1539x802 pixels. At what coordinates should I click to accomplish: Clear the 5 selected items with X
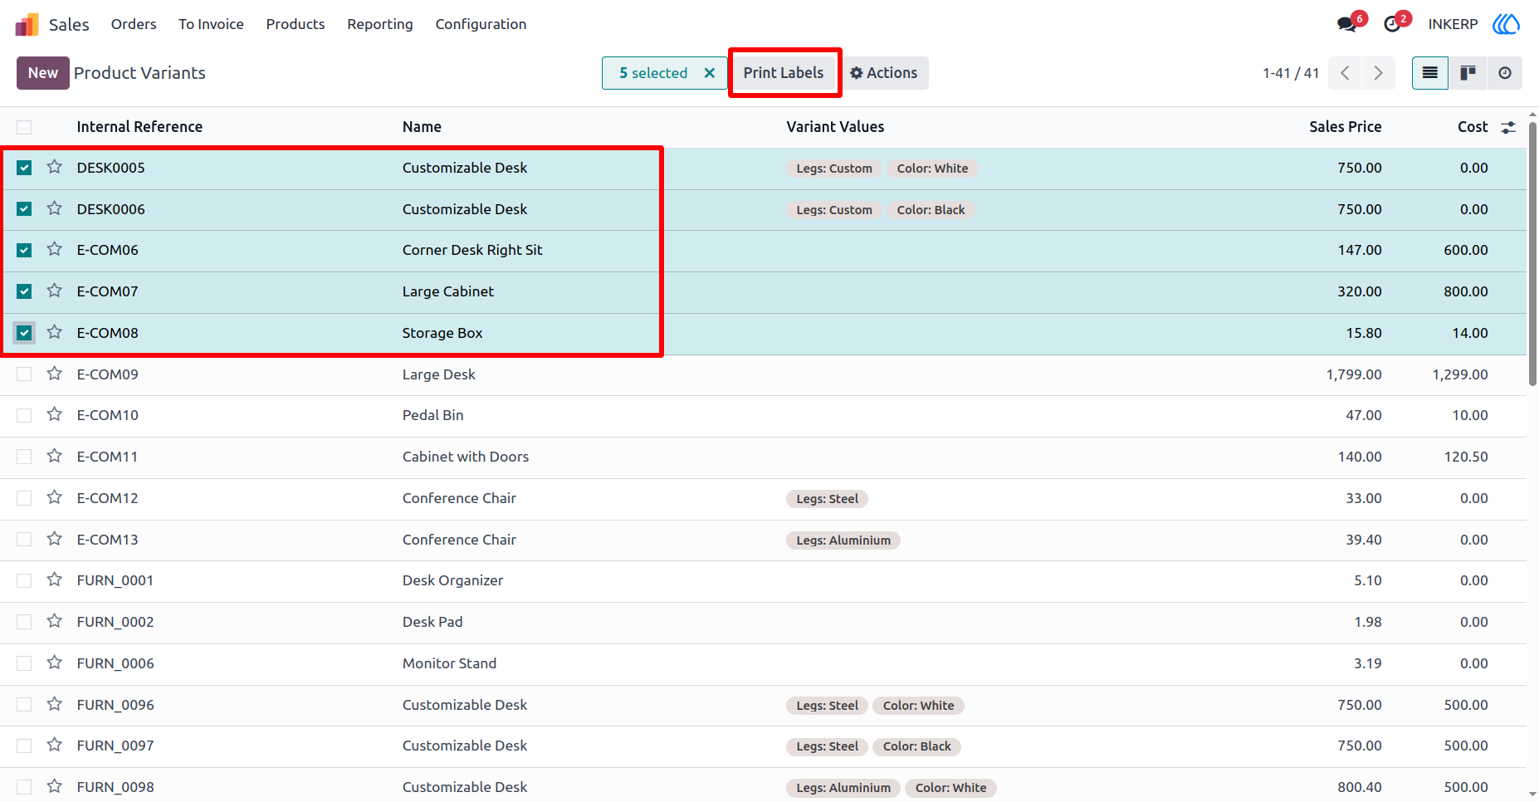[710, 73]
